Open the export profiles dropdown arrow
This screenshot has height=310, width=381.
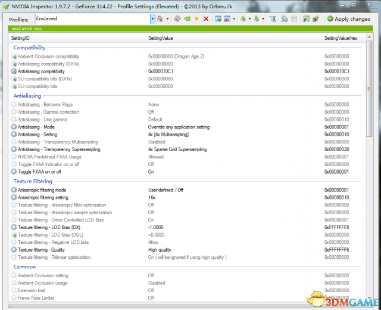[x=249, y=19]
